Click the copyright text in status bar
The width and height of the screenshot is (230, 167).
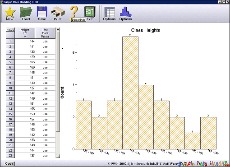pyautogui.click(x=143, y=164)
